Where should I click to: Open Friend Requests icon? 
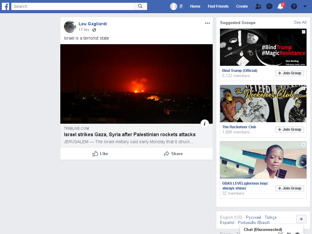pyautogui.click(x=258, y=6)
